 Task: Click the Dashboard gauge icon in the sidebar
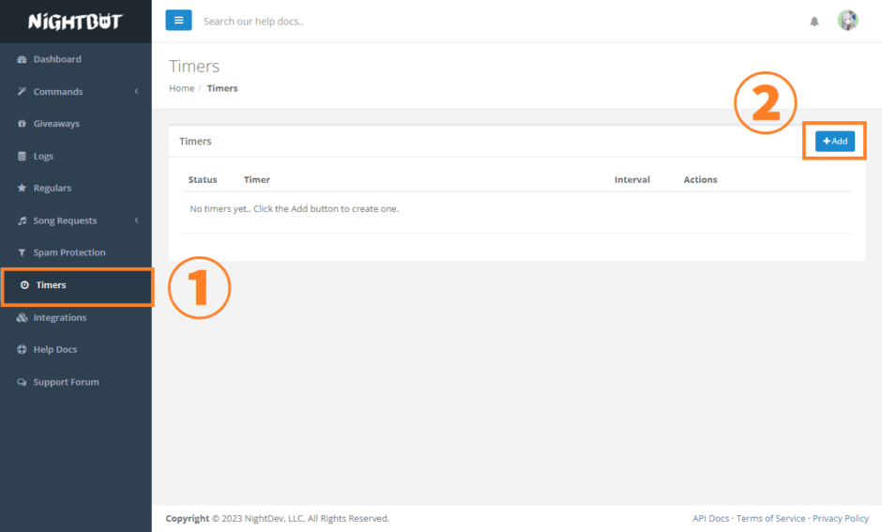[23, 59]
